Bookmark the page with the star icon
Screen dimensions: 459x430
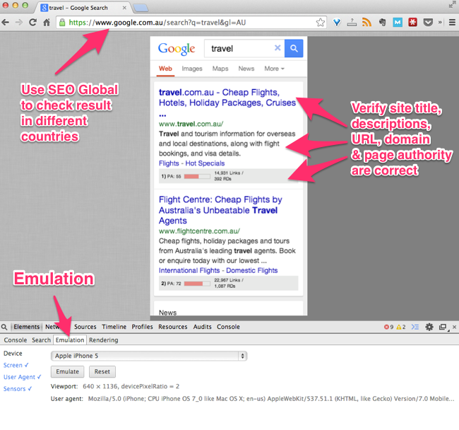coord(321,22)
